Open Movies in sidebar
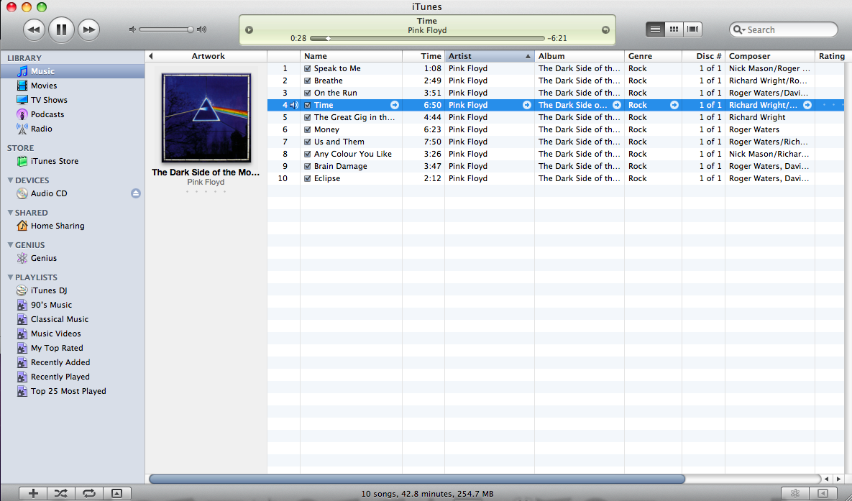The image size is (852, 501). (x=43, y=86)
